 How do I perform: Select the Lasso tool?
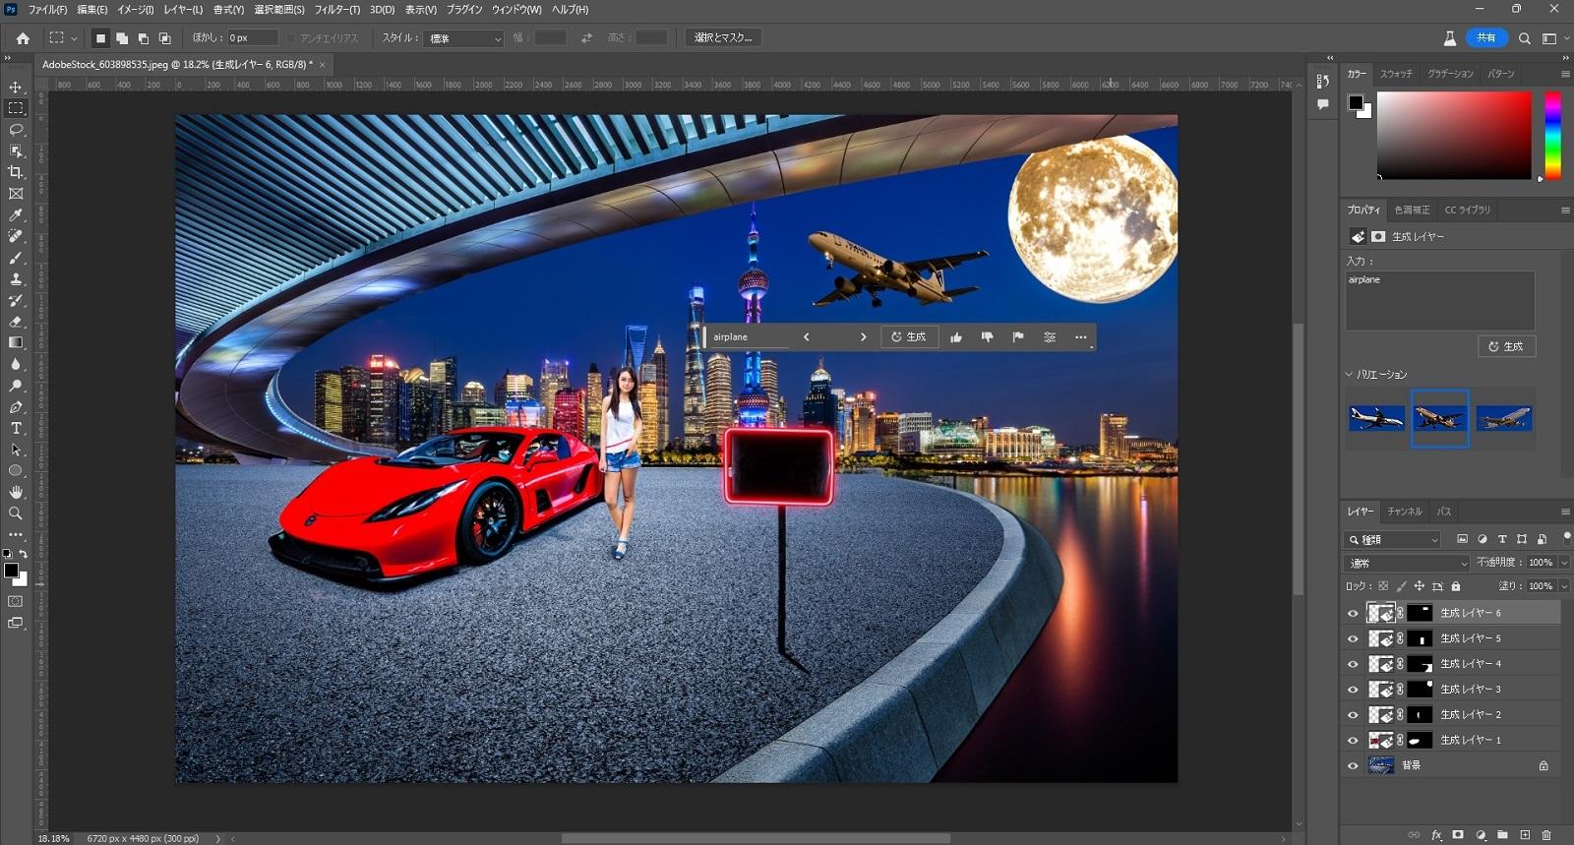[x=16, y=130]
